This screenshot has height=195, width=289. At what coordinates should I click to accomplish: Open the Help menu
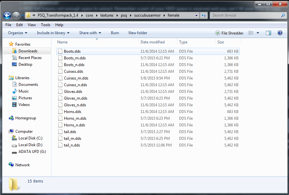tap(59, 25)
